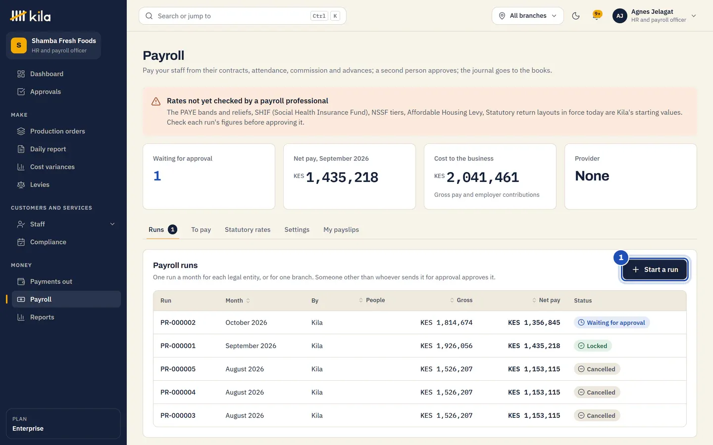Open notifications with 9+ badge
Viewport: 713px width, 445px height.
click(597, 16)
